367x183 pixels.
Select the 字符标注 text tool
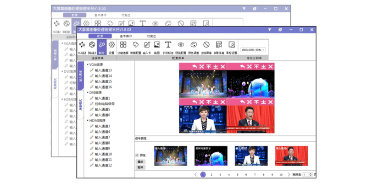point(168,45)
